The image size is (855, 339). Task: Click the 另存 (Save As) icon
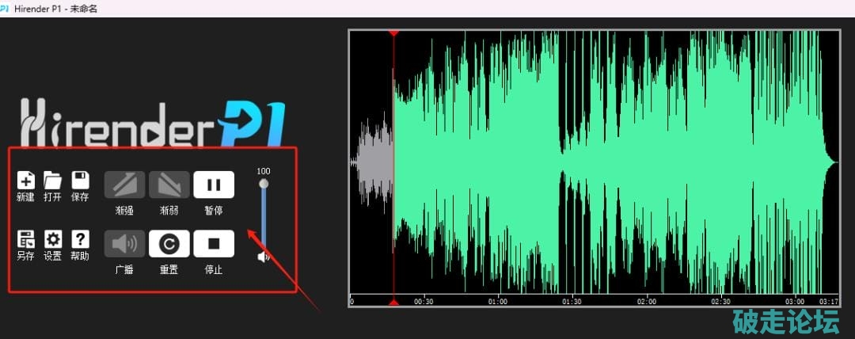[25, 239]
